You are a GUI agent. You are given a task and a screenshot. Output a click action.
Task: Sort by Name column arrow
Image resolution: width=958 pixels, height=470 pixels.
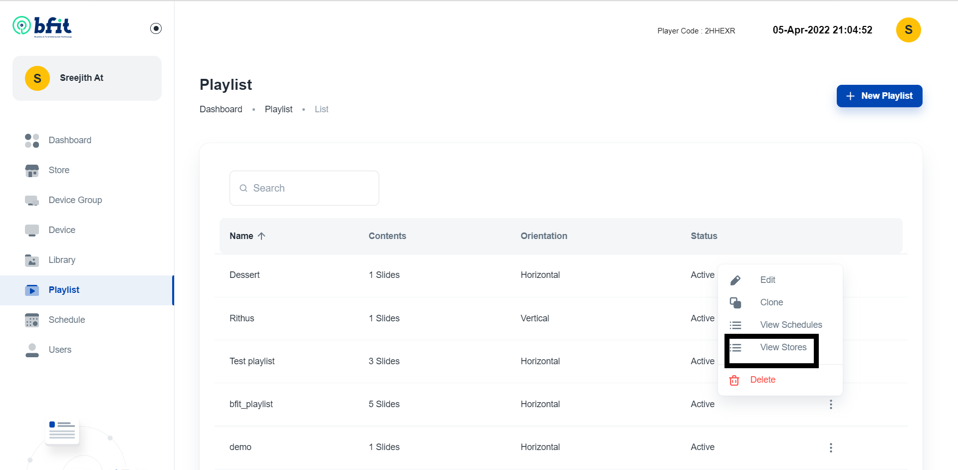coord(261,236)
